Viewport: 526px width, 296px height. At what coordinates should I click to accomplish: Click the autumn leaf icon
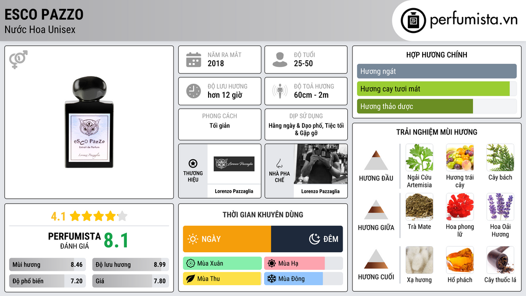(191, 279)
